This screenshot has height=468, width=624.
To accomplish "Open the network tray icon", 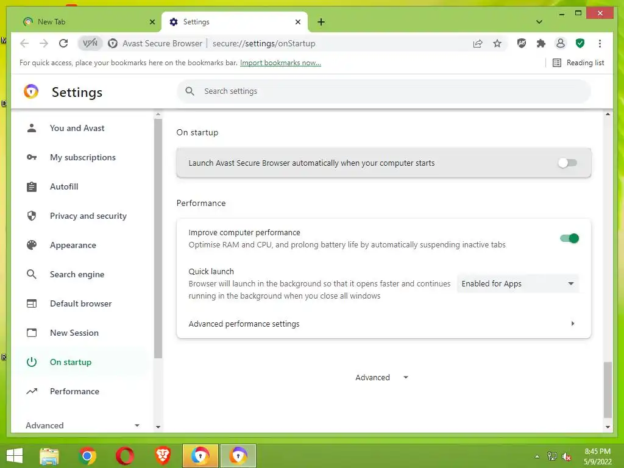I will click(x=552, y=456).
